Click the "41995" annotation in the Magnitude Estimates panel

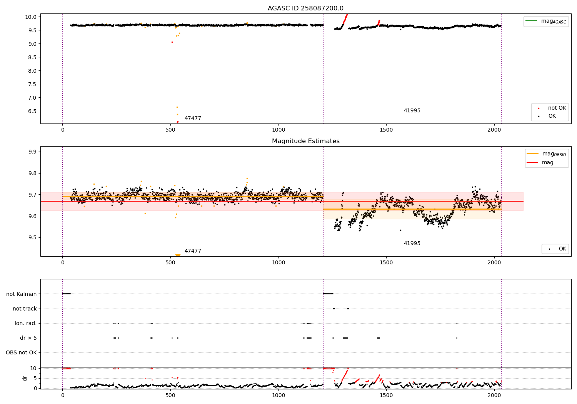[412, 244]
